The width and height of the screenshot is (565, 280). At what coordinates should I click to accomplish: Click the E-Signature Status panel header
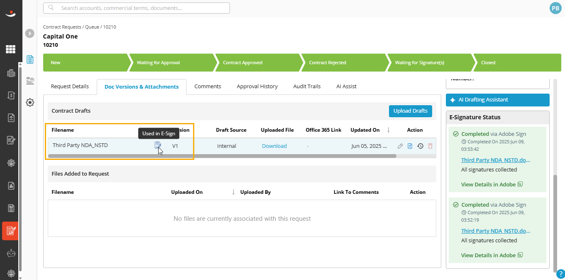[x=498, y=117]
